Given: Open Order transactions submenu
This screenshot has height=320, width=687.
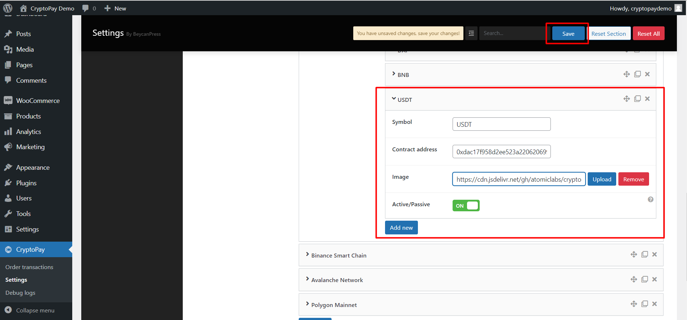Looking at the screenshot, I should (29, 267).
